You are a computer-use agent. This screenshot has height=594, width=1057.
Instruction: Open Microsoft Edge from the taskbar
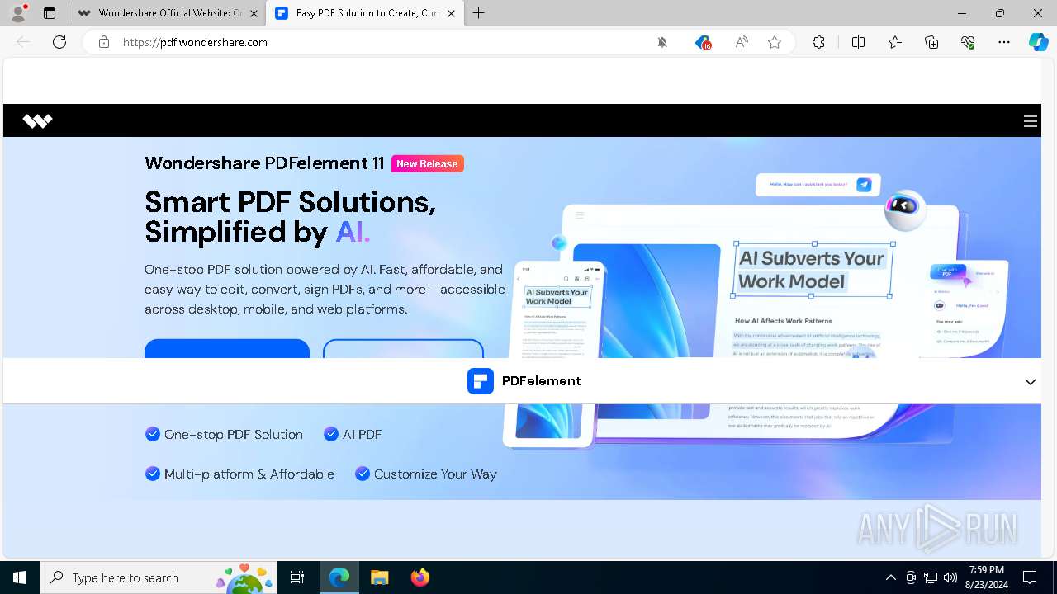pos(339,577)
